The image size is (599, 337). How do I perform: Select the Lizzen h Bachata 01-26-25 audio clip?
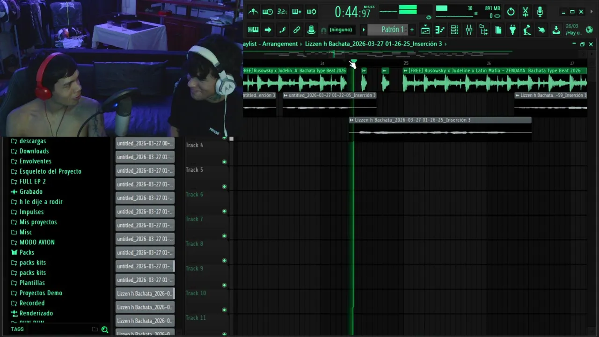[x=440, y=129]
